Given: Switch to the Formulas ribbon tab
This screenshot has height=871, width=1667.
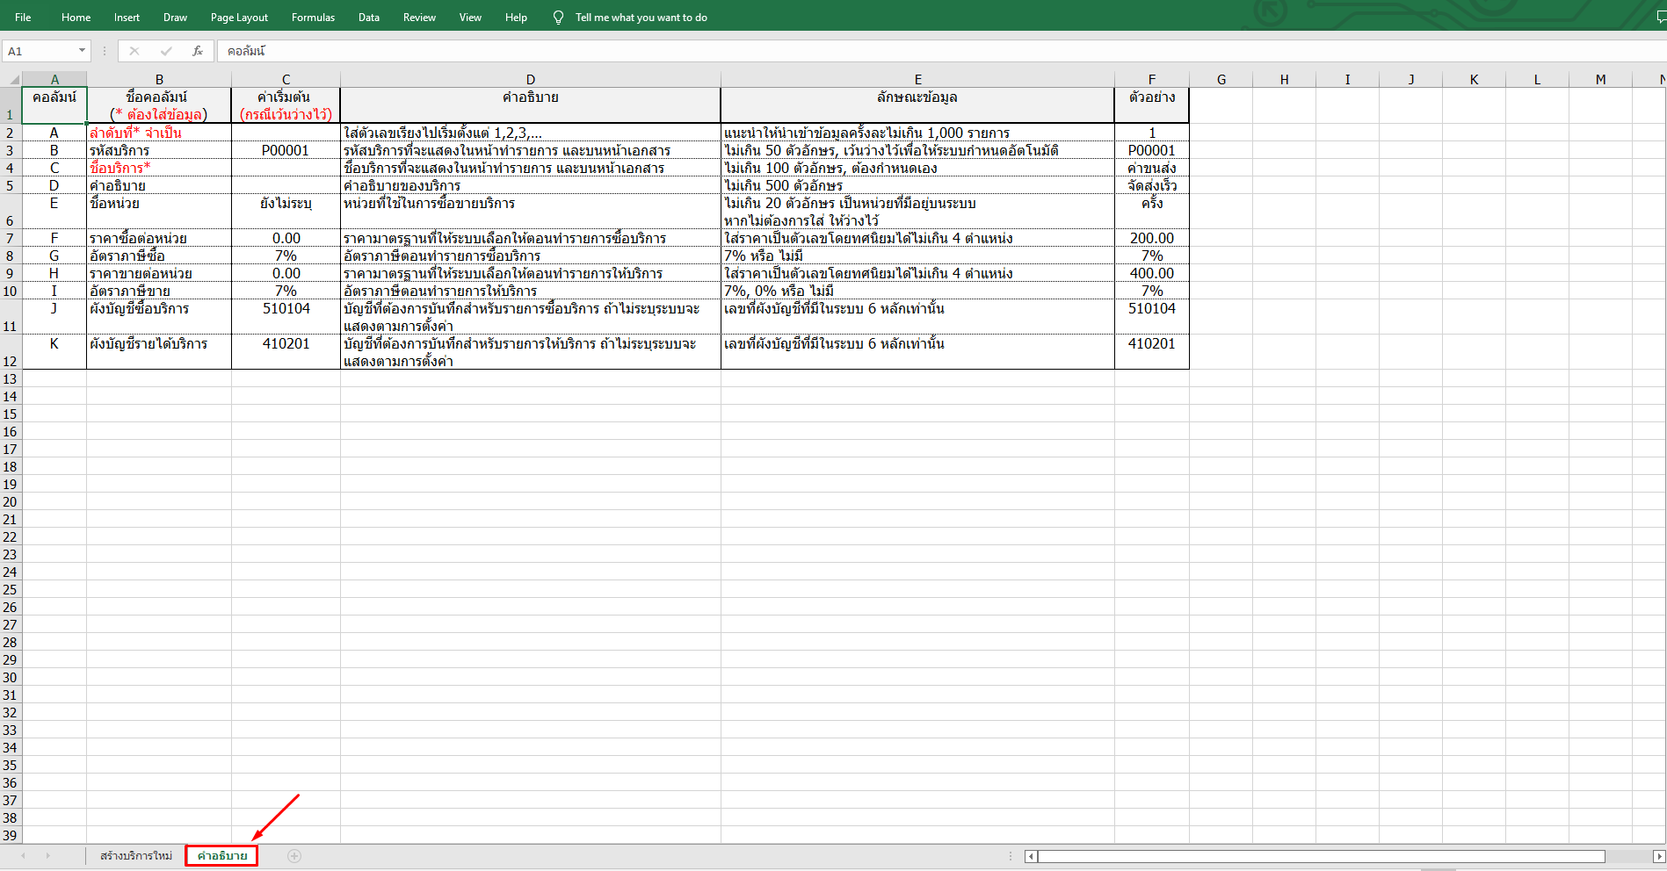Looking at the screenshot, I should click(313, 16).
